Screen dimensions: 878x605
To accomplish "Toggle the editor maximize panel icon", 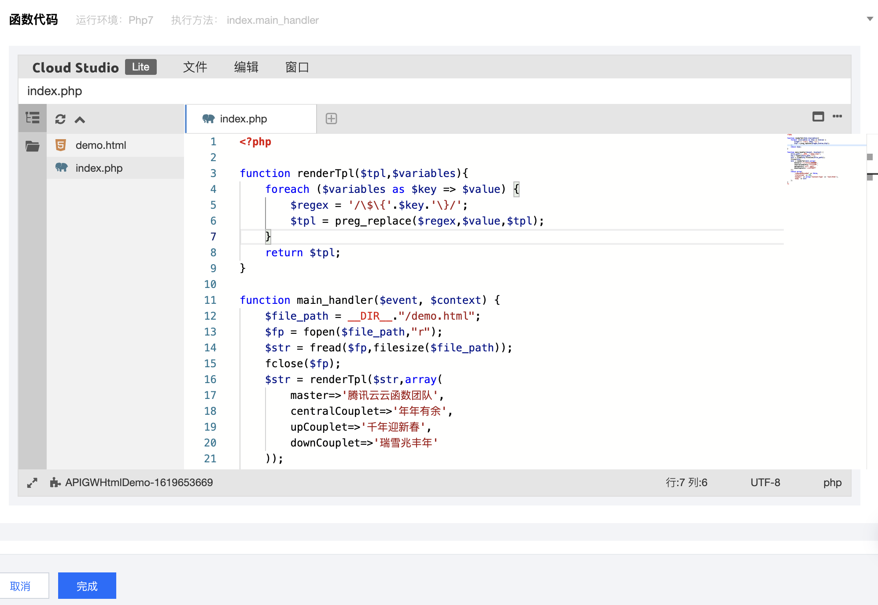I will [x=818, y=117].
